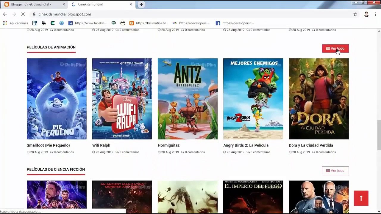
Task: Open the Avengers poster in Ciencia Ficción
Action: coord(57,197)
